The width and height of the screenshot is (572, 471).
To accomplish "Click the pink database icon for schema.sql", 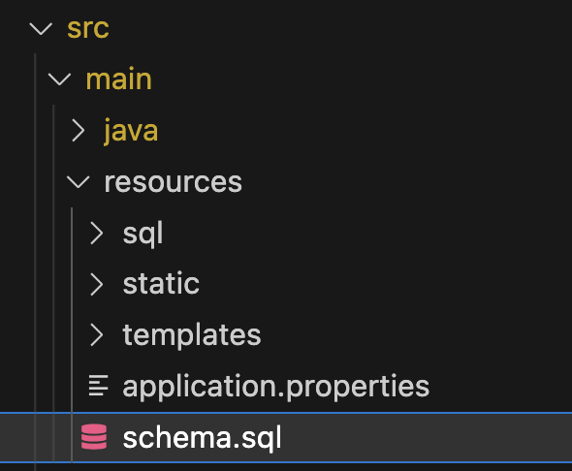I will tap(94, 437).
